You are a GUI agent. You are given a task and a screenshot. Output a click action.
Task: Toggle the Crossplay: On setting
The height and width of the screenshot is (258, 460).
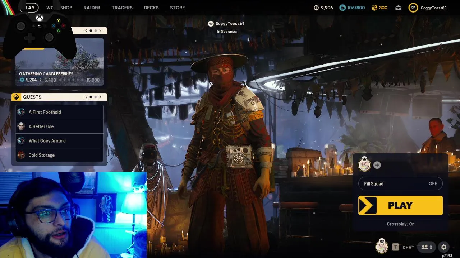tap(400, 224)
